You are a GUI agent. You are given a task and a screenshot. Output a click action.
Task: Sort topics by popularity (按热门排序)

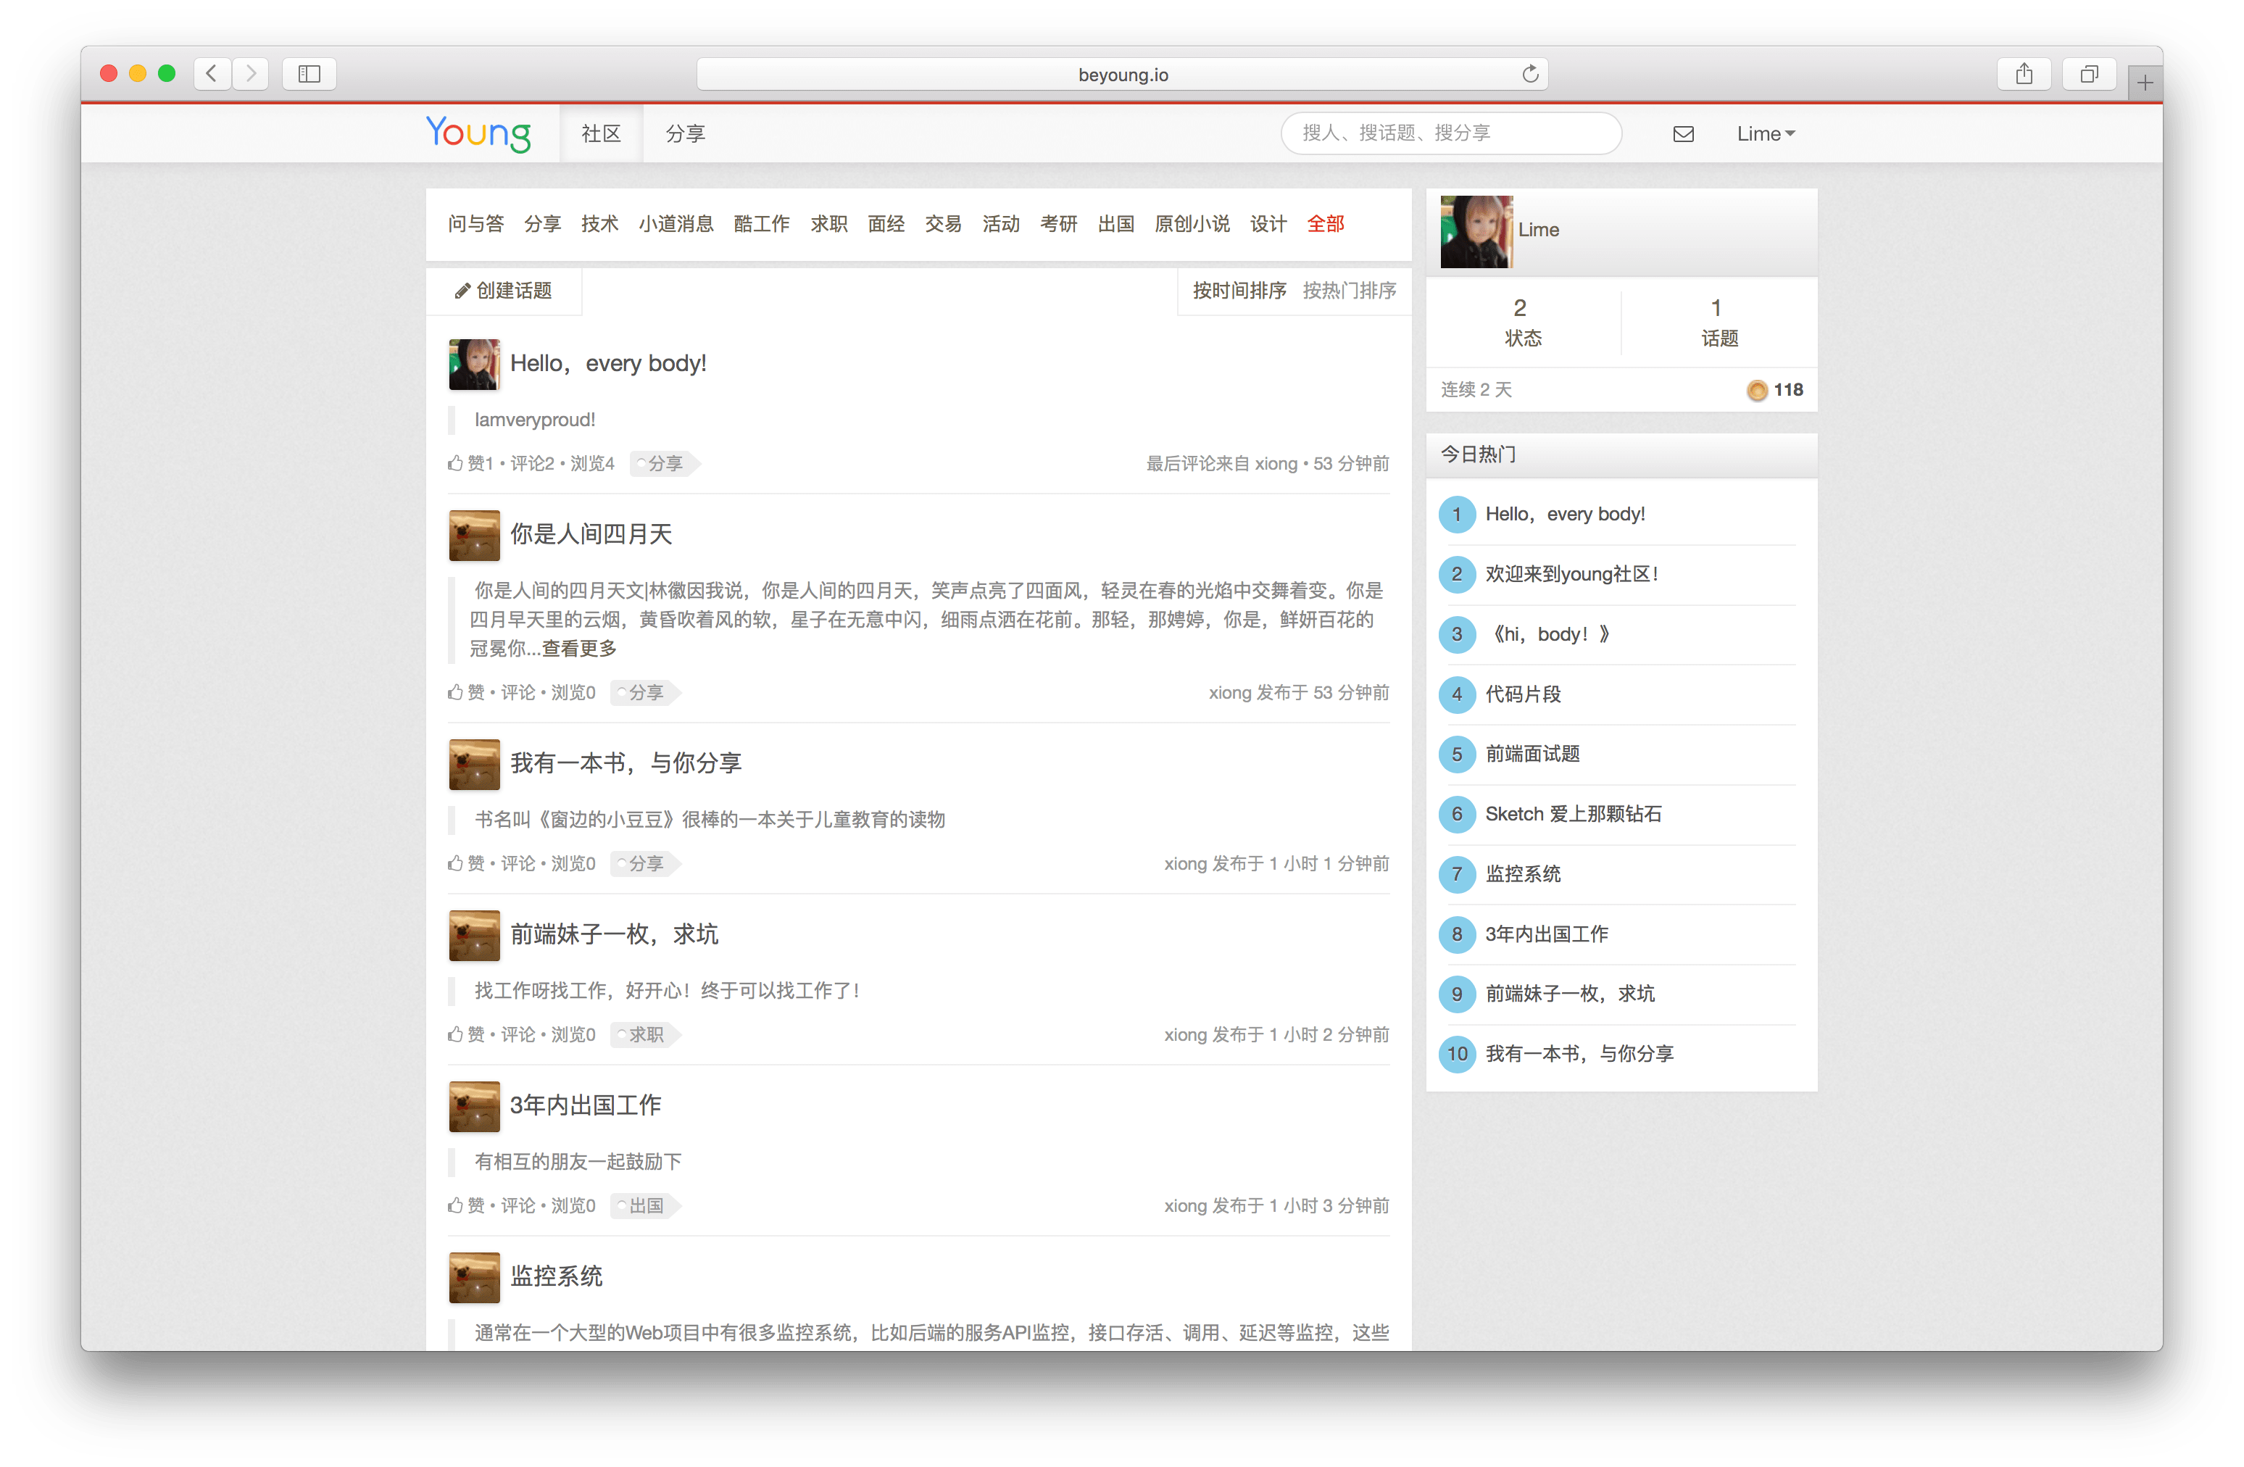1350,291
